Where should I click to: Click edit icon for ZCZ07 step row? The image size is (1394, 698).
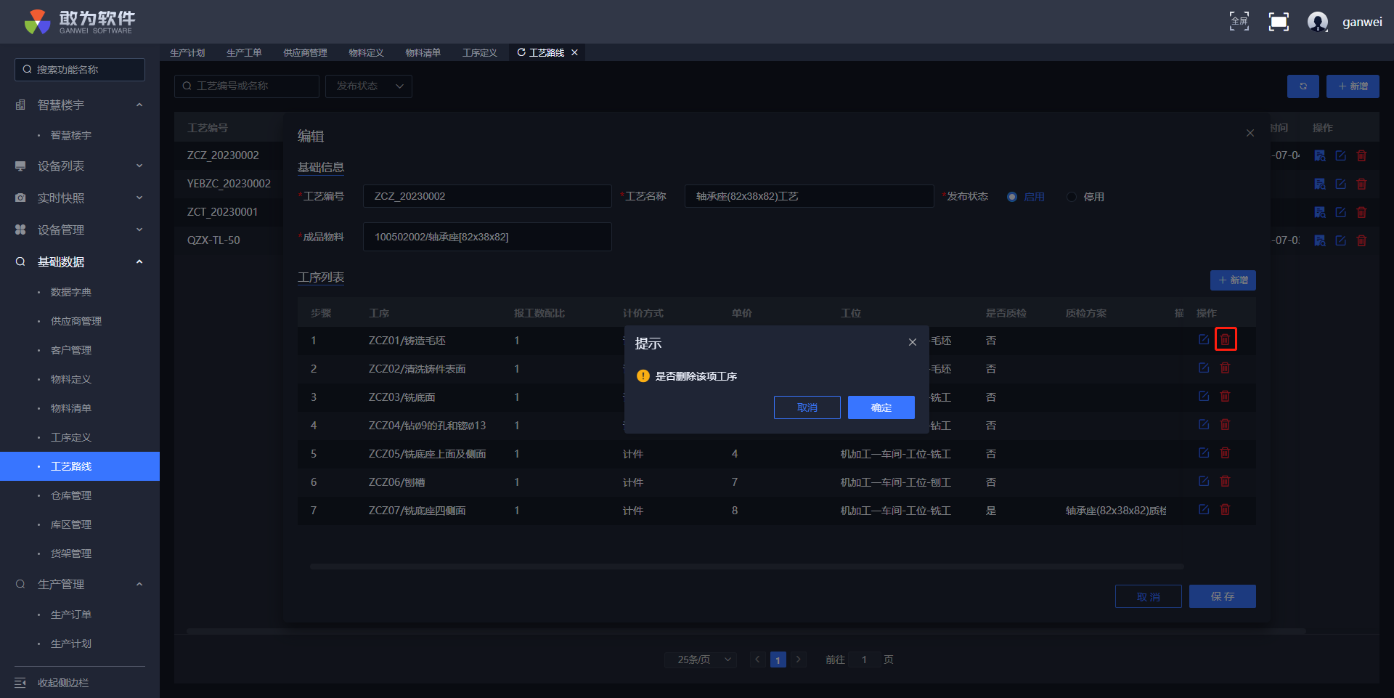coord(1204,510)
